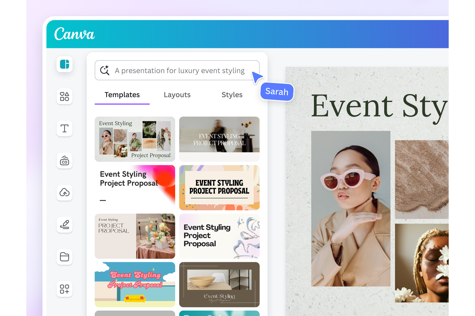Open the Apps panel at sidebar bottom

(64, 289)
